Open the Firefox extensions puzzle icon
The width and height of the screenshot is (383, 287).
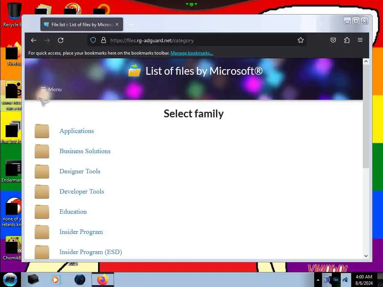[x=347, y=40]
